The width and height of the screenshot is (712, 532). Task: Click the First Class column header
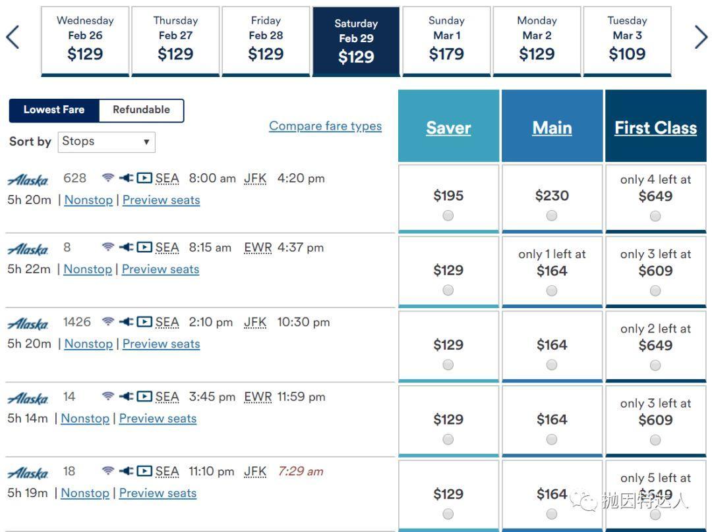coord(655,128)
